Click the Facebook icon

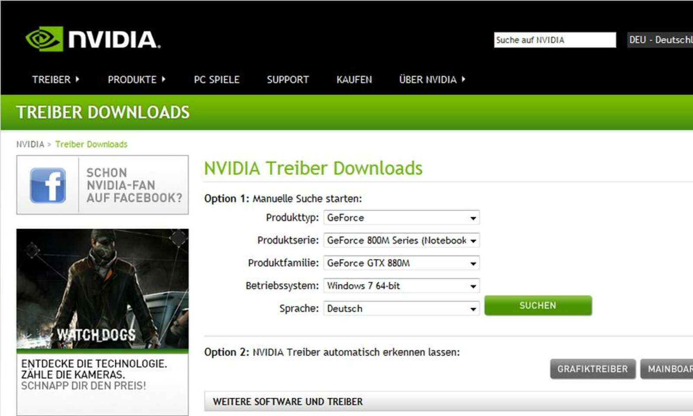click(48, 185)
